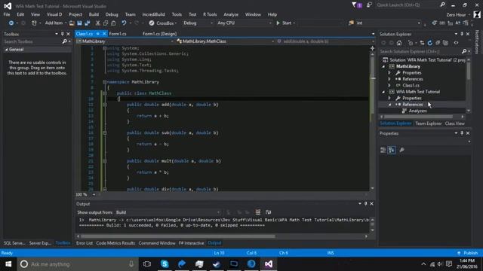This screenshot has width=483, height=271.
Task: Switch to the Form1.cs [Design] tab
Action: [159, 34]
